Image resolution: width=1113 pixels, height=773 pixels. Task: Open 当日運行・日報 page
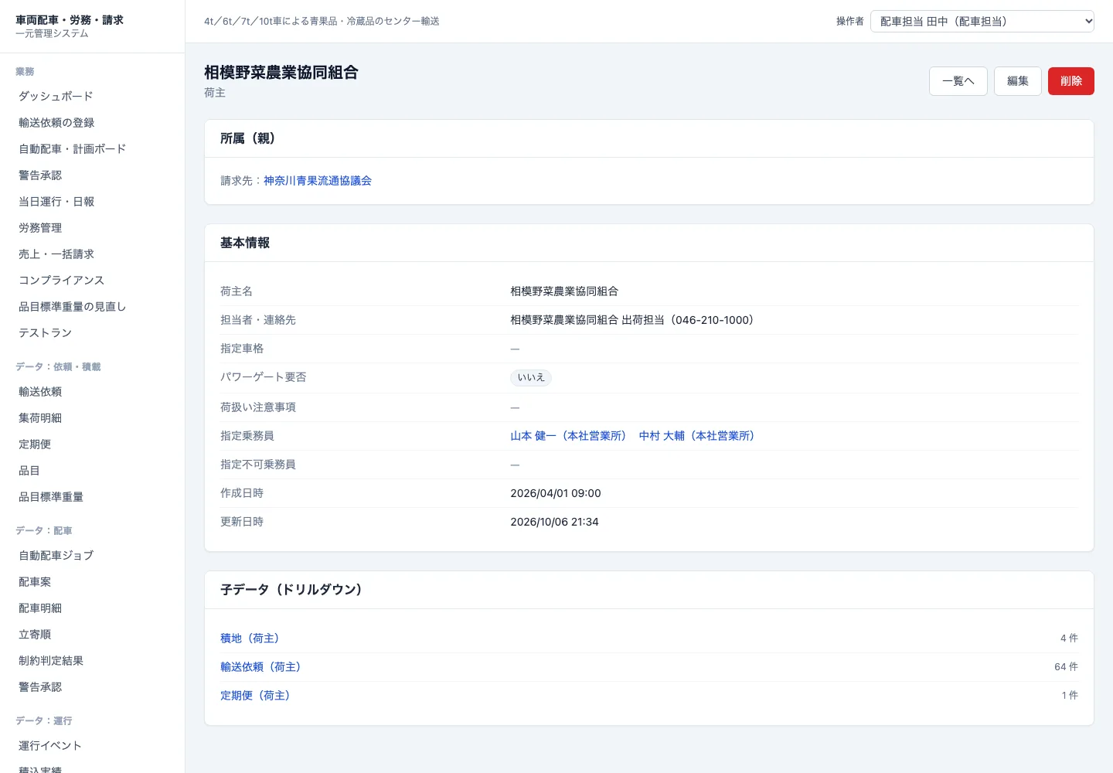(x=56, y=202)
